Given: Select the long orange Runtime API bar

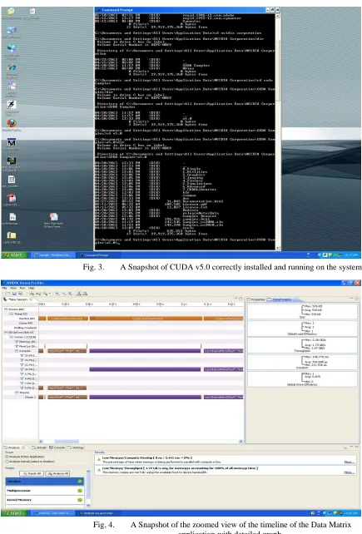Looking at the screenshot, I should pyautogui.click(x=147, y=319).
